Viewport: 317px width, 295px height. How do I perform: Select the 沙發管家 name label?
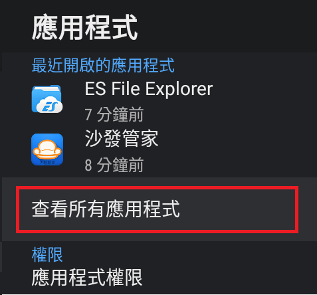(122, 138)
